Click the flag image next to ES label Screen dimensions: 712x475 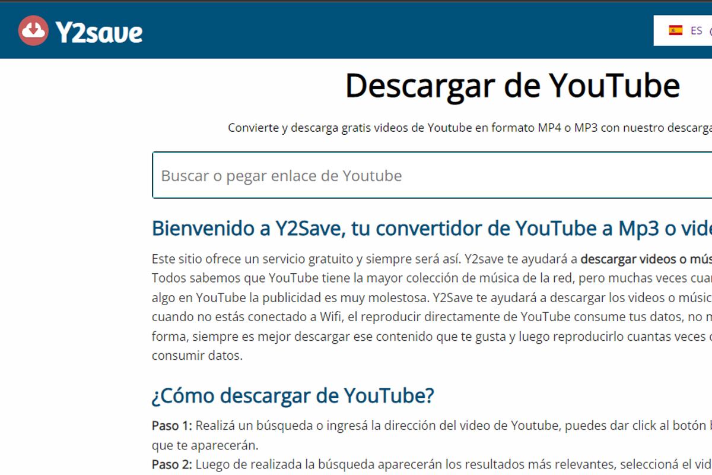pos(676,28)
